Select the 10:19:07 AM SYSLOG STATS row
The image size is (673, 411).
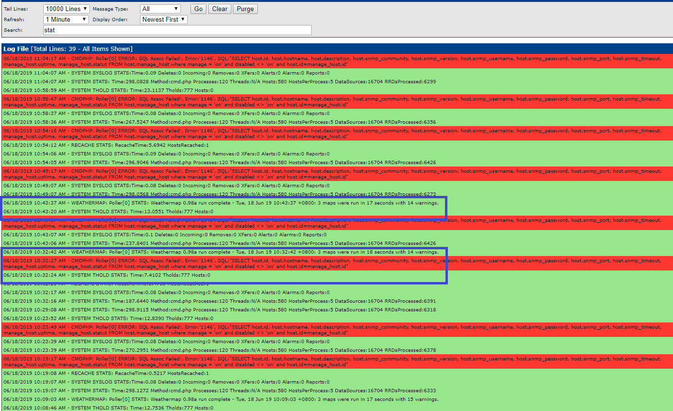(336, 382)
